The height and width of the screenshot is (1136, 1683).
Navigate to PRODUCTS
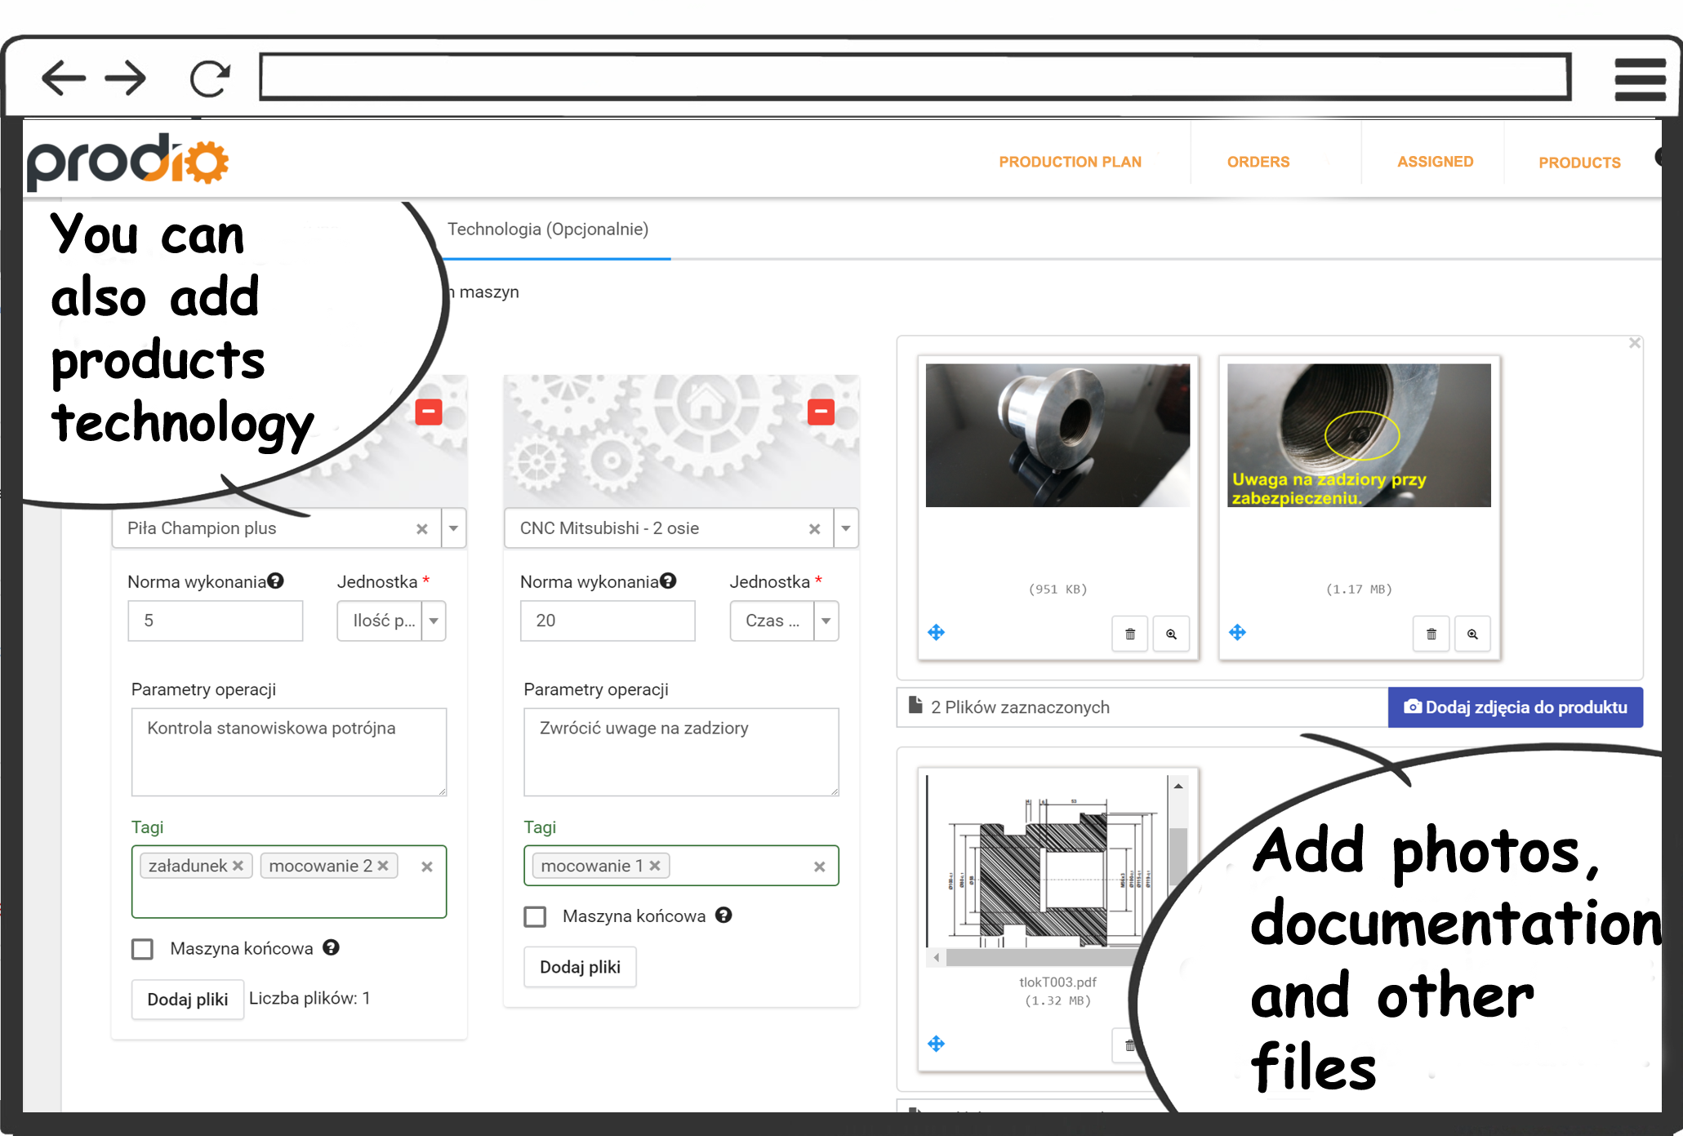pyautogui.click(x=1579, y=163)
